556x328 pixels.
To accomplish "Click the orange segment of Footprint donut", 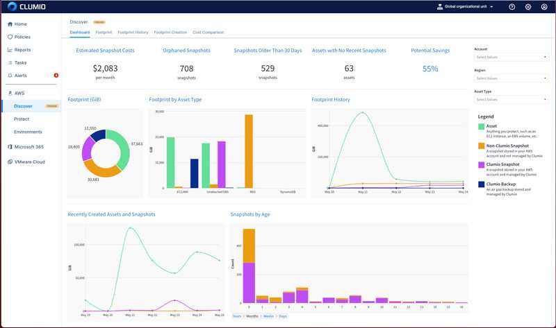I will pyautogui.click(x=101, y=171).
